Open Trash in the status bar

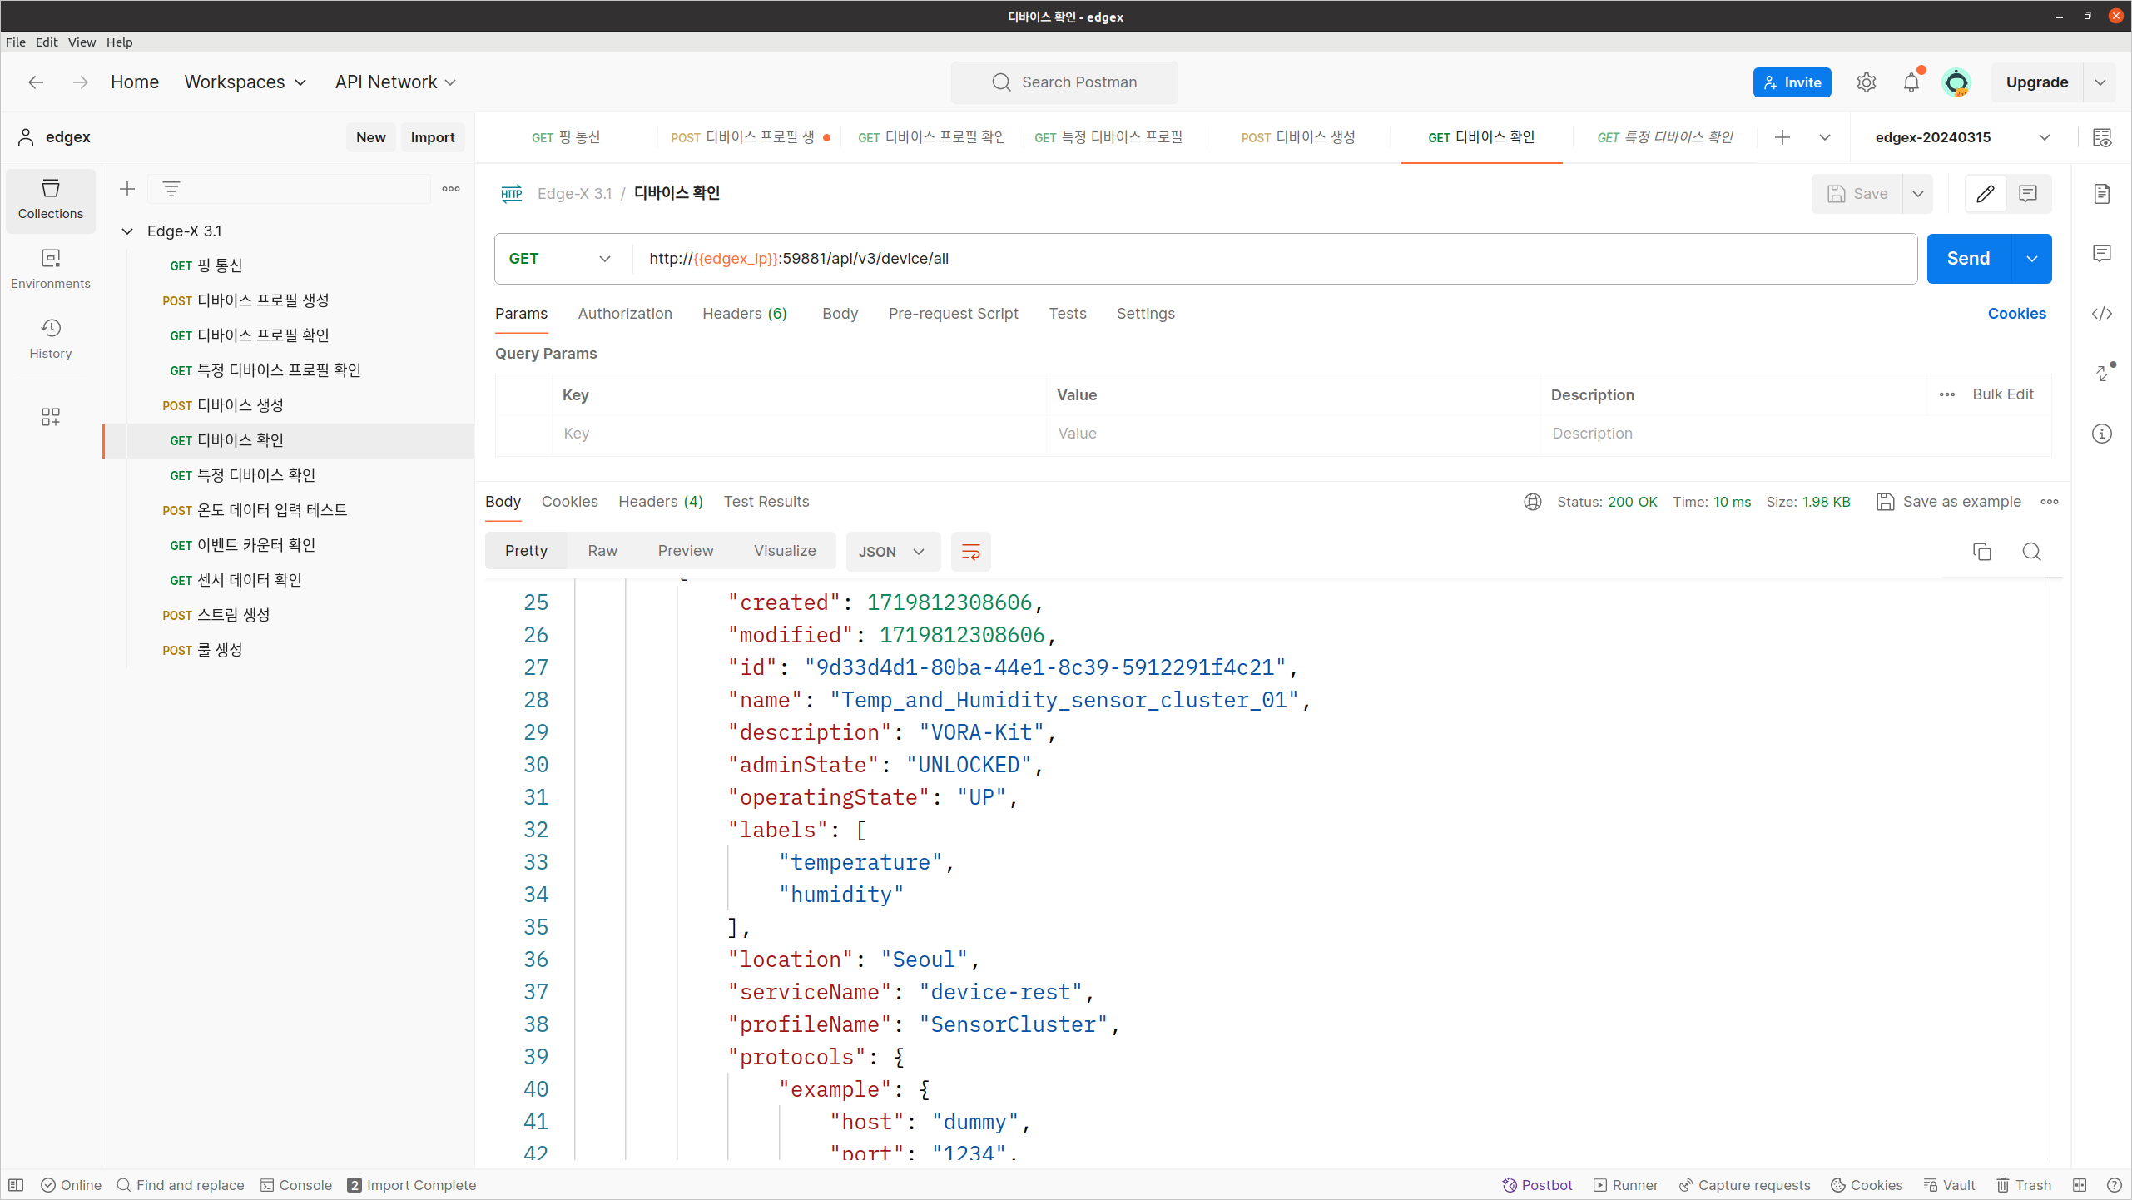(2024, 1185)
